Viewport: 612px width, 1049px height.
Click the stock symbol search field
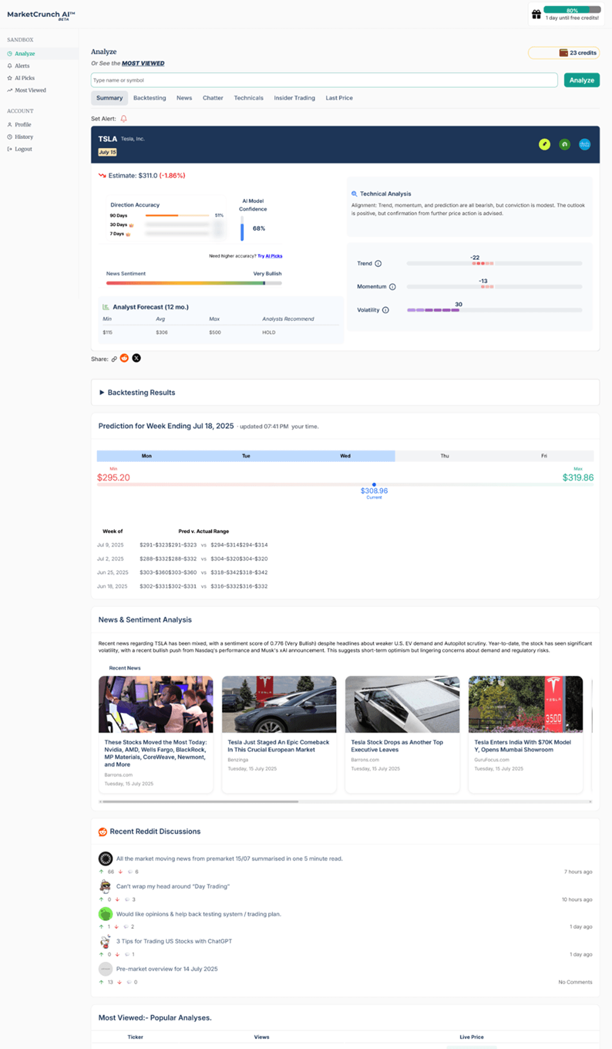(x=324, y=80)
